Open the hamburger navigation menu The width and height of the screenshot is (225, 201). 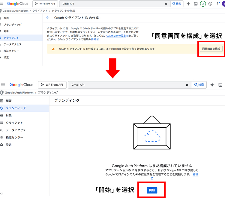3,85
